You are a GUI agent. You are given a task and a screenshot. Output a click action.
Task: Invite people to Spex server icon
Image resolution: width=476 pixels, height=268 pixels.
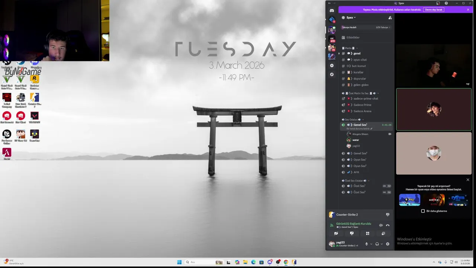[390, 17]
